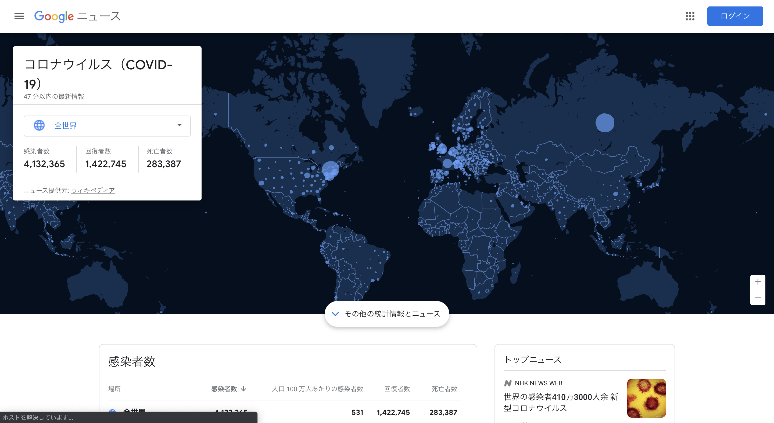Image resolution: width=774 pixels, height=423 pixels.
Task: Open the hamburger main menu
Action: point(19,16)
